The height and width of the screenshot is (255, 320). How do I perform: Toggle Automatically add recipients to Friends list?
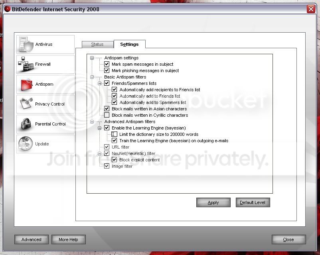[x=114, y=90]
